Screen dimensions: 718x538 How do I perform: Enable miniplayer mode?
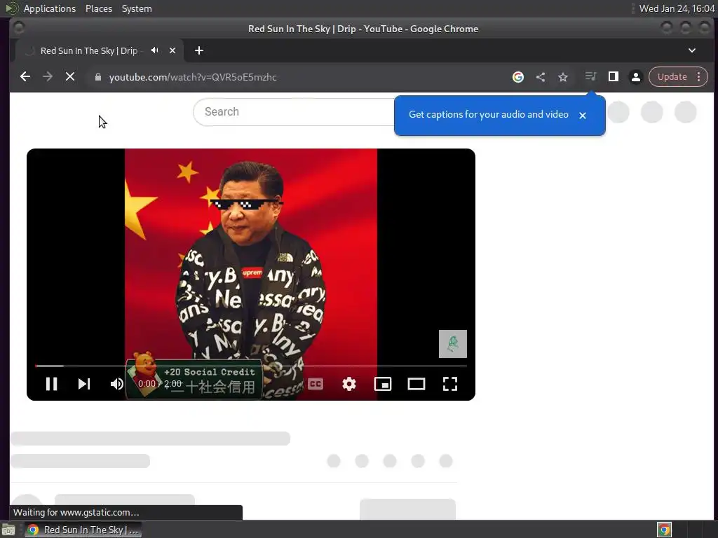click(383, 384)
